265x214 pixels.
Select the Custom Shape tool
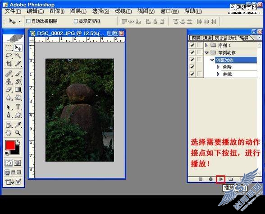[18, 115]
